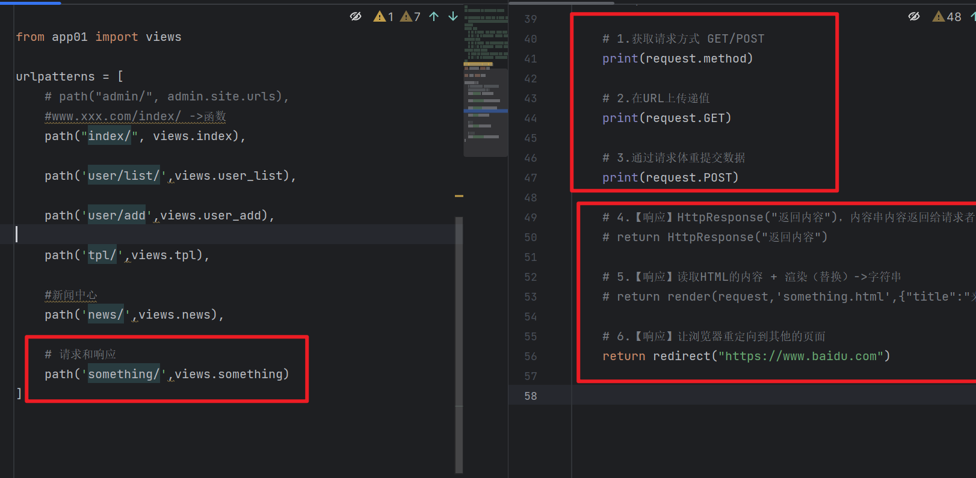Click the print(request.method) line

coord(678,58)
